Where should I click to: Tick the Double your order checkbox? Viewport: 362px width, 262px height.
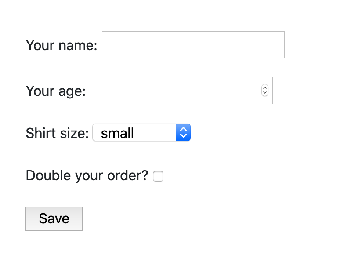[x=158, y=176]
